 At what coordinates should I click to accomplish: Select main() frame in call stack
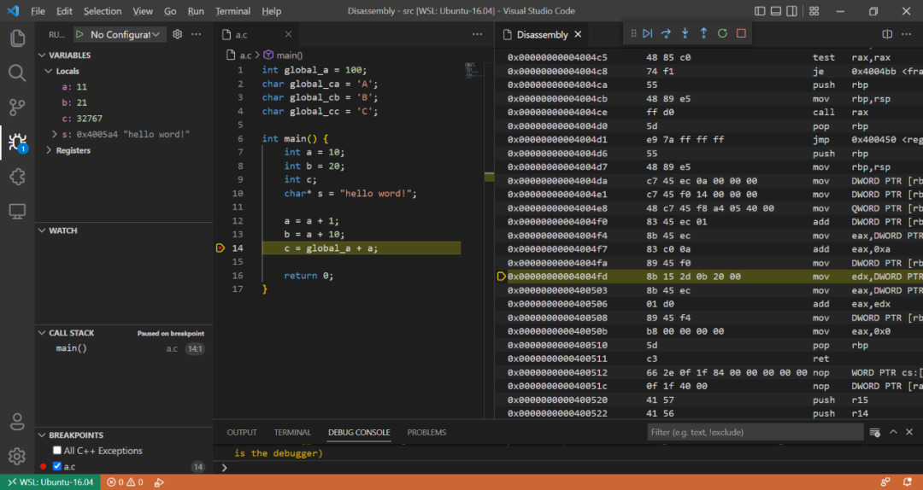point(72,348)
